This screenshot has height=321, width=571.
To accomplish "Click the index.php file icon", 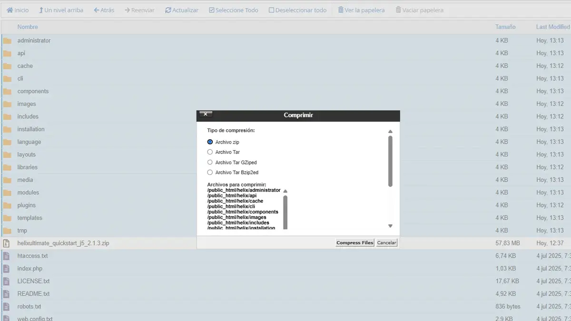I will coord(7,269).
